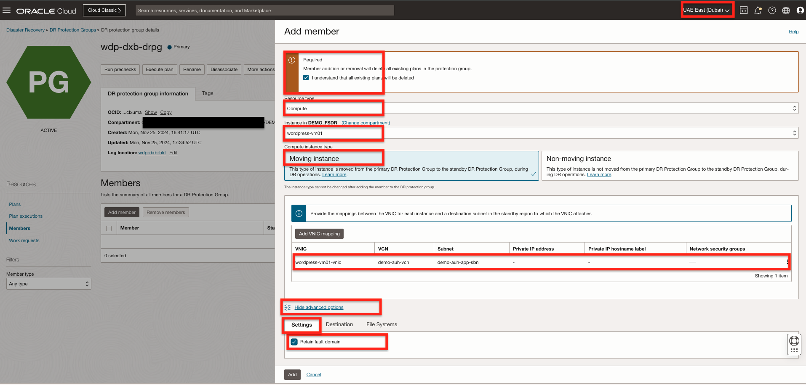Select the DR protection group information tab
806x385 pixels.
[x=148, y=94]
